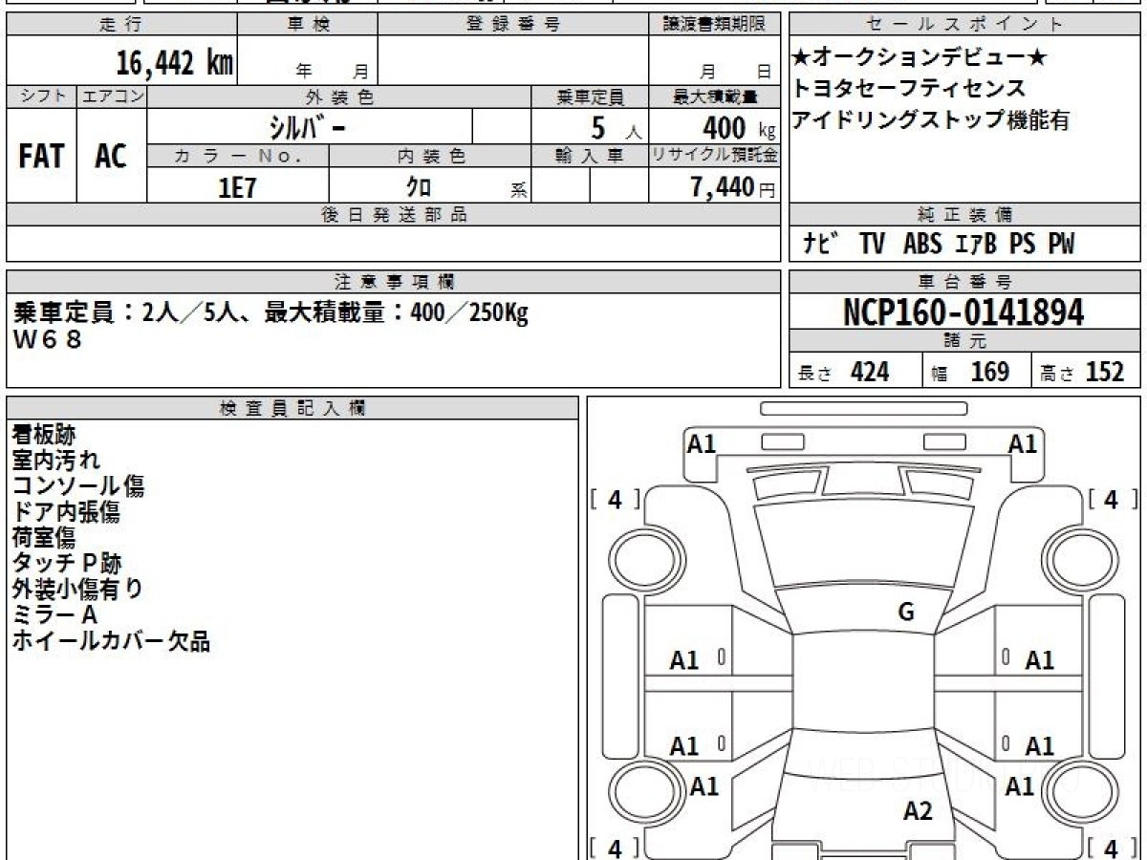This screenshot has height=860, width=1147.
Task: Click the 7,440円 recycle deposit value
Action: pyautogui.click(x=732, y=188)
